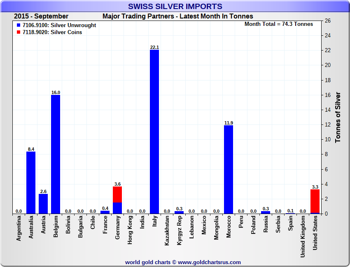Click the 7118.9020: Silver Coins legend text
Viewport: 350px width, 267px height.
(52, 32)
